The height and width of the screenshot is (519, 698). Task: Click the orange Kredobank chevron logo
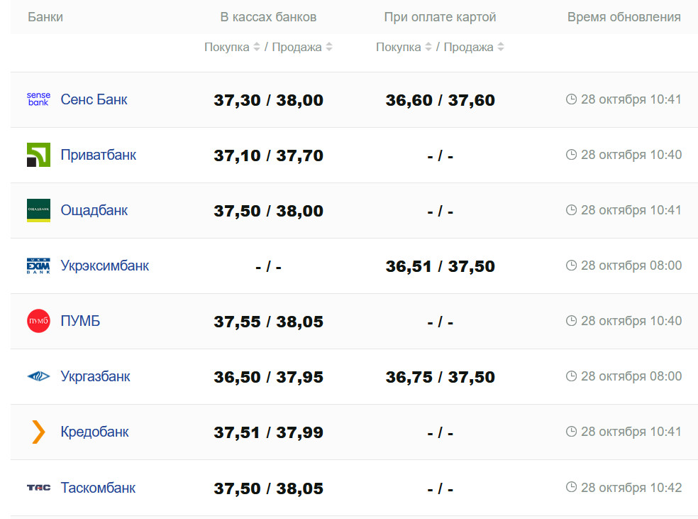click(x=38, y=432)
